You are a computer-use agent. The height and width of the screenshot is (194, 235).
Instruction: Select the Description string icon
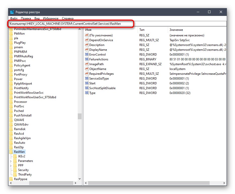pos(87,45)
